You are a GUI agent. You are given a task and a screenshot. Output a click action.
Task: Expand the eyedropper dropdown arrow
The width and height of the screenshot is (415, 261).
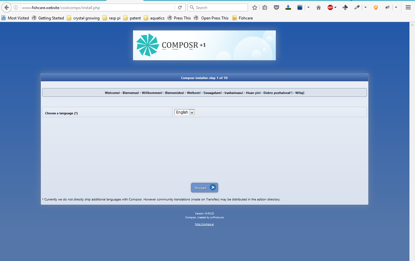[365, 7]
